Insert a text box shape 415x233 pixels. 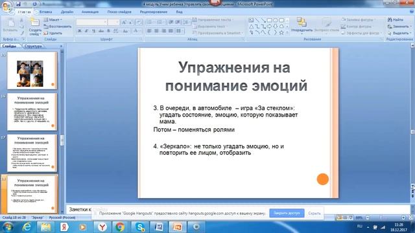click(x=251, y=20)
